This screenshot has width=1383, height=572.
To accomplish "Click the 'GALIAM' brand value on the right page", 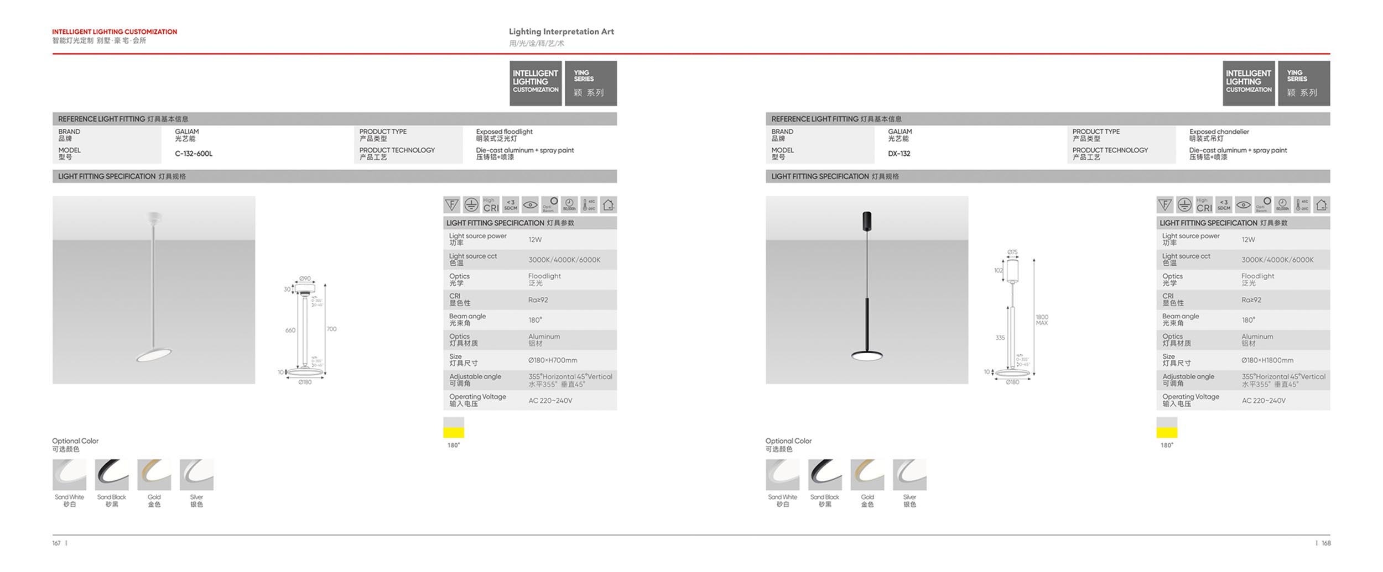I will [x=900, y=132].
